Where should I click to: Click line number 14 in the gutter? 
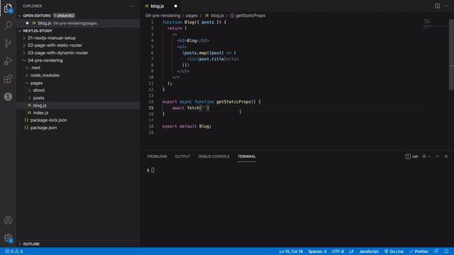click(151, 102)
